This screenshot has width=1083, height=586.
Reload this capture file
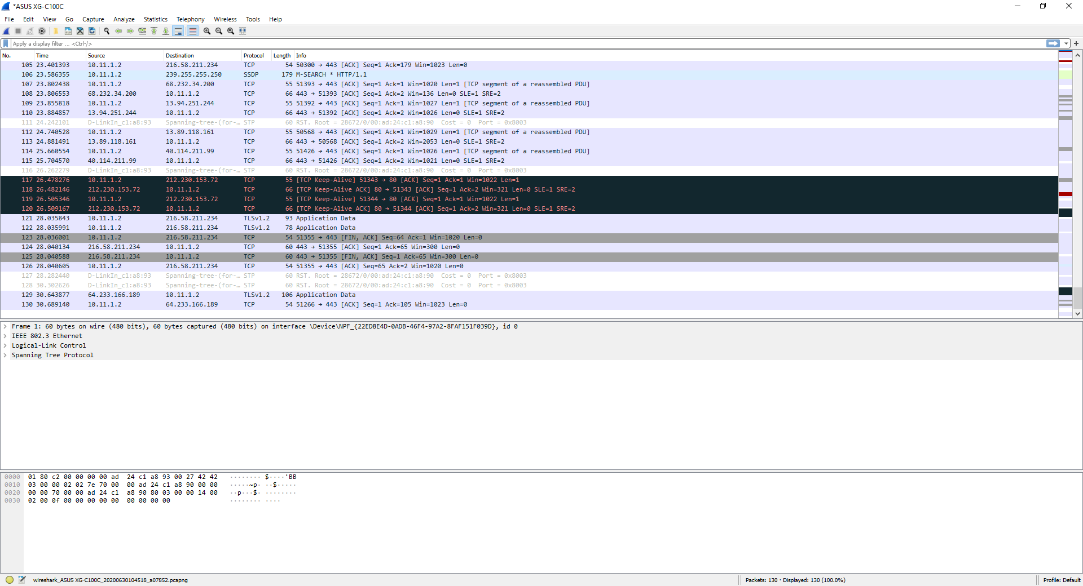click(92, 31)
